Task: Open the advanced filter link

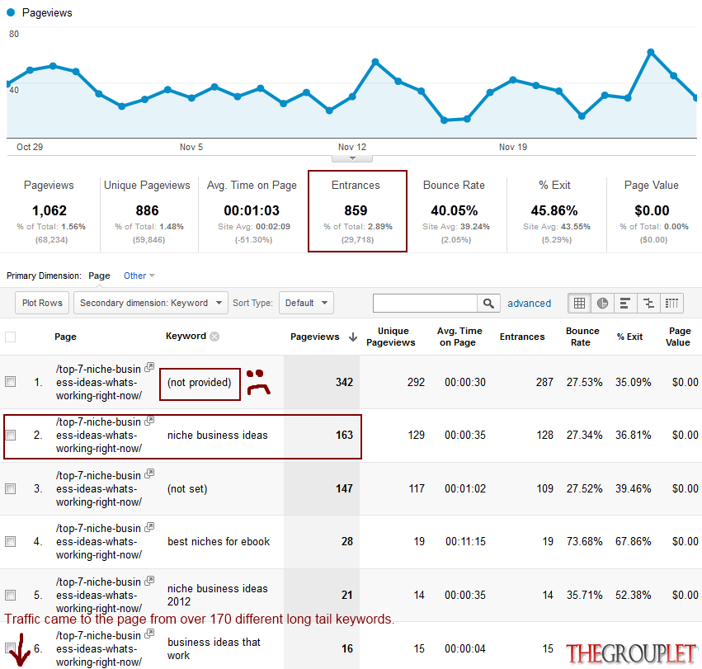Action: coord(530,304)
